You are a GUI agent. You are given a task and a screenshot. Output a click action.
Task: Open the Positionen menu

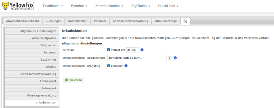53,6
